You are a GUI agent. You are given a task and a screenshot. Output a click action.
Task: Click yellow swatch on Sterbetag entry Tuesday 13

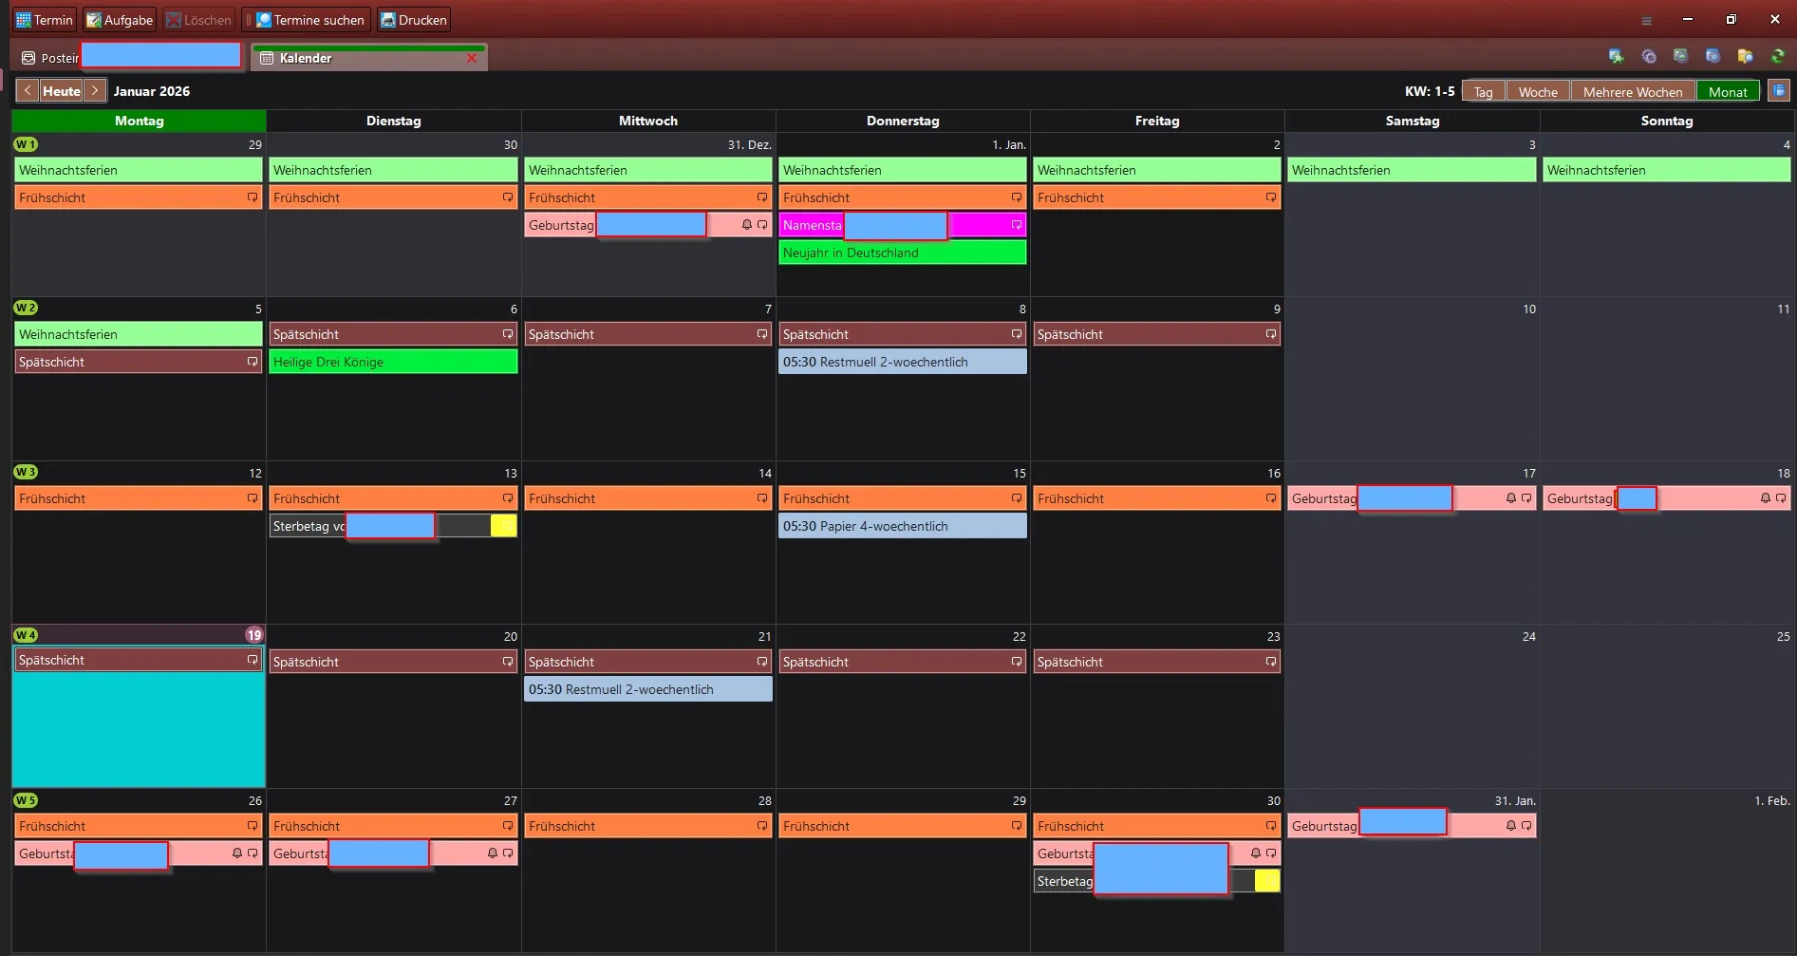(503, 526)
